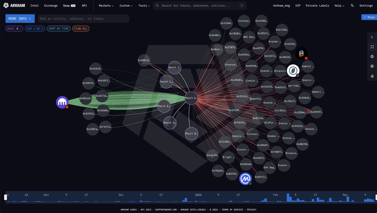
Task: Zoom out with the minus icon
Action: (372, 66)
